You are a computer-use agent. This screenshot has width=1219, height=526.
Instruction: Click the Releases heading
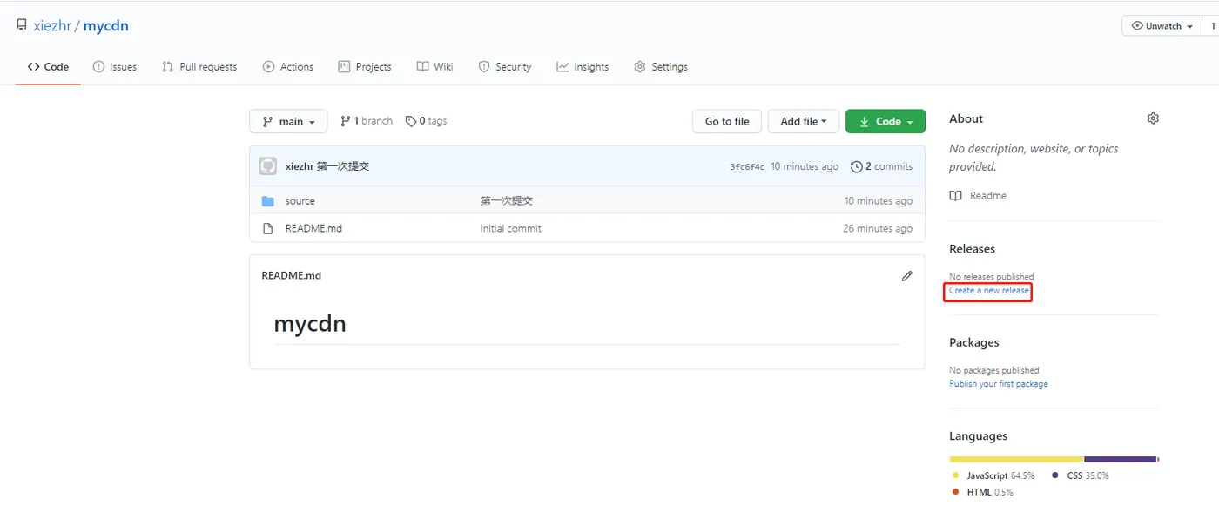pos(972,249)
